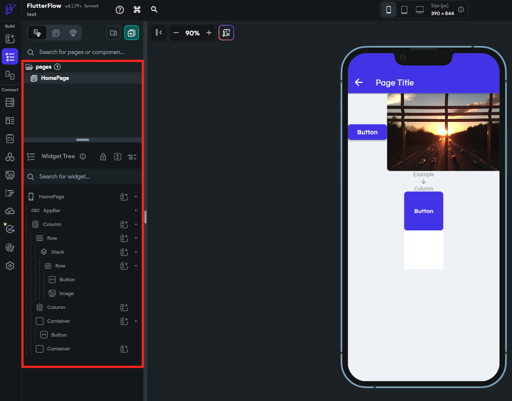Click the help question mark icon
512x401 pixels.
coord(120,10)
